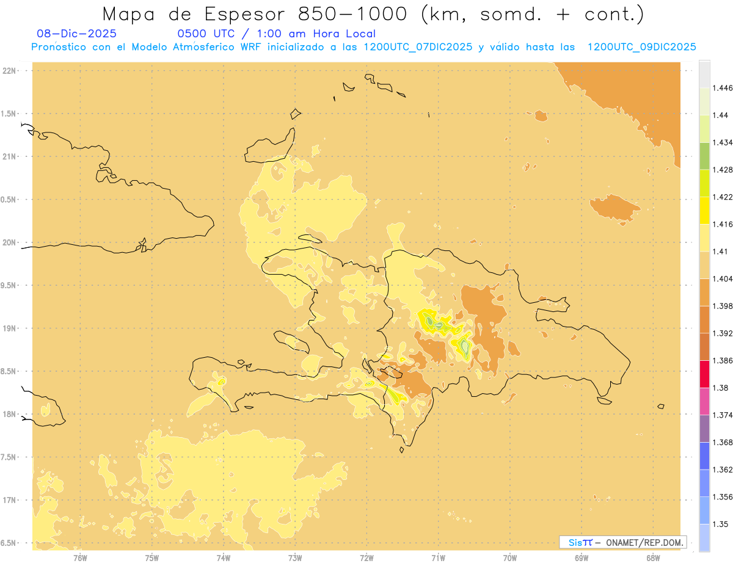Click the initialization stamp '1200UTC_07DIC2025'
Image resolution: width=733 pixels, height=566 pixels.
(418, 47)
